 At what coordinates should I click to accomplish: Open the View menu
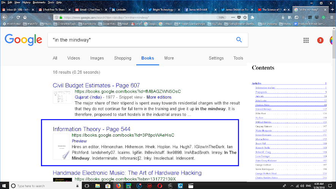click(x=17, y=2)
